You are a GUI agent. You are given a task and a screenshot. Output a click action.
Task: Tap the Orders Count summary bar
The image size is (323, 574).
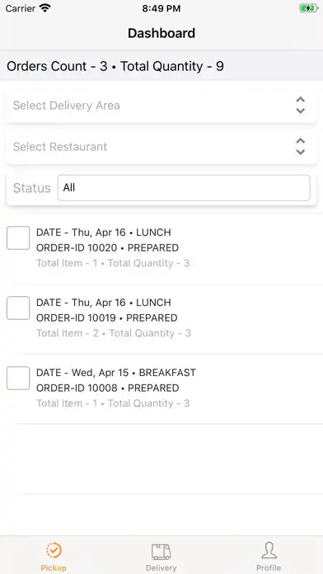click(x=161, y=66)
